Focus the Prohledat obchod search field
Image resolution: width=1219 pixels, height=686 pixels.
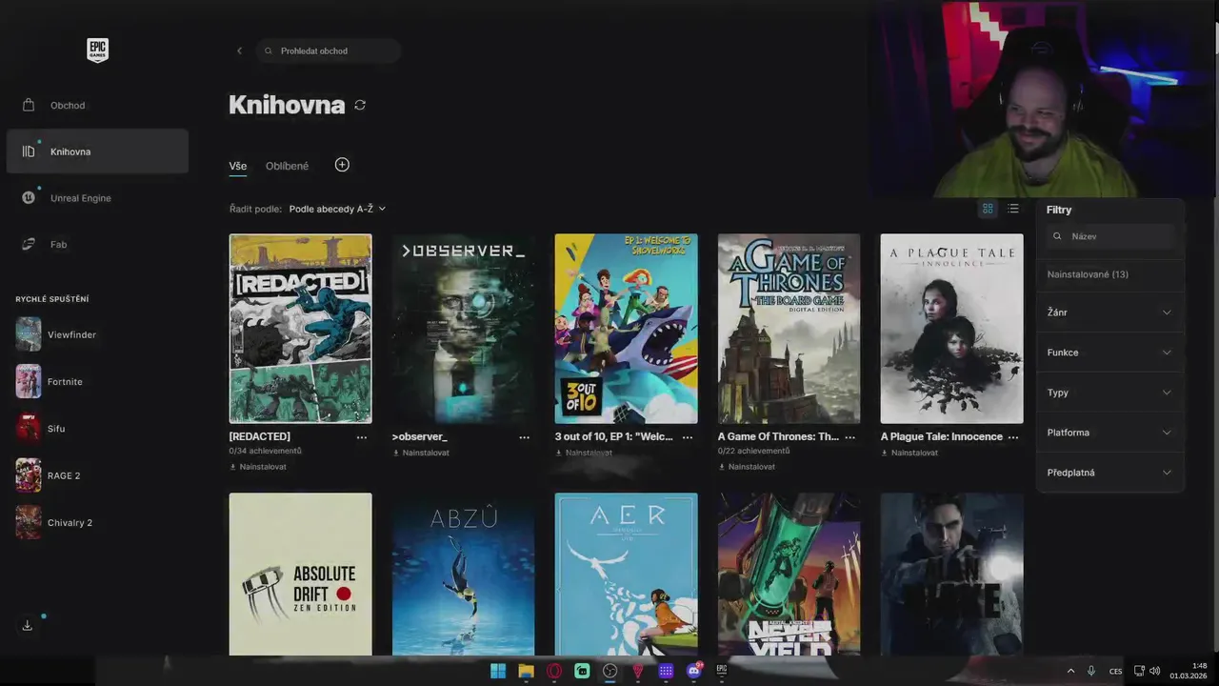point(329,50)
